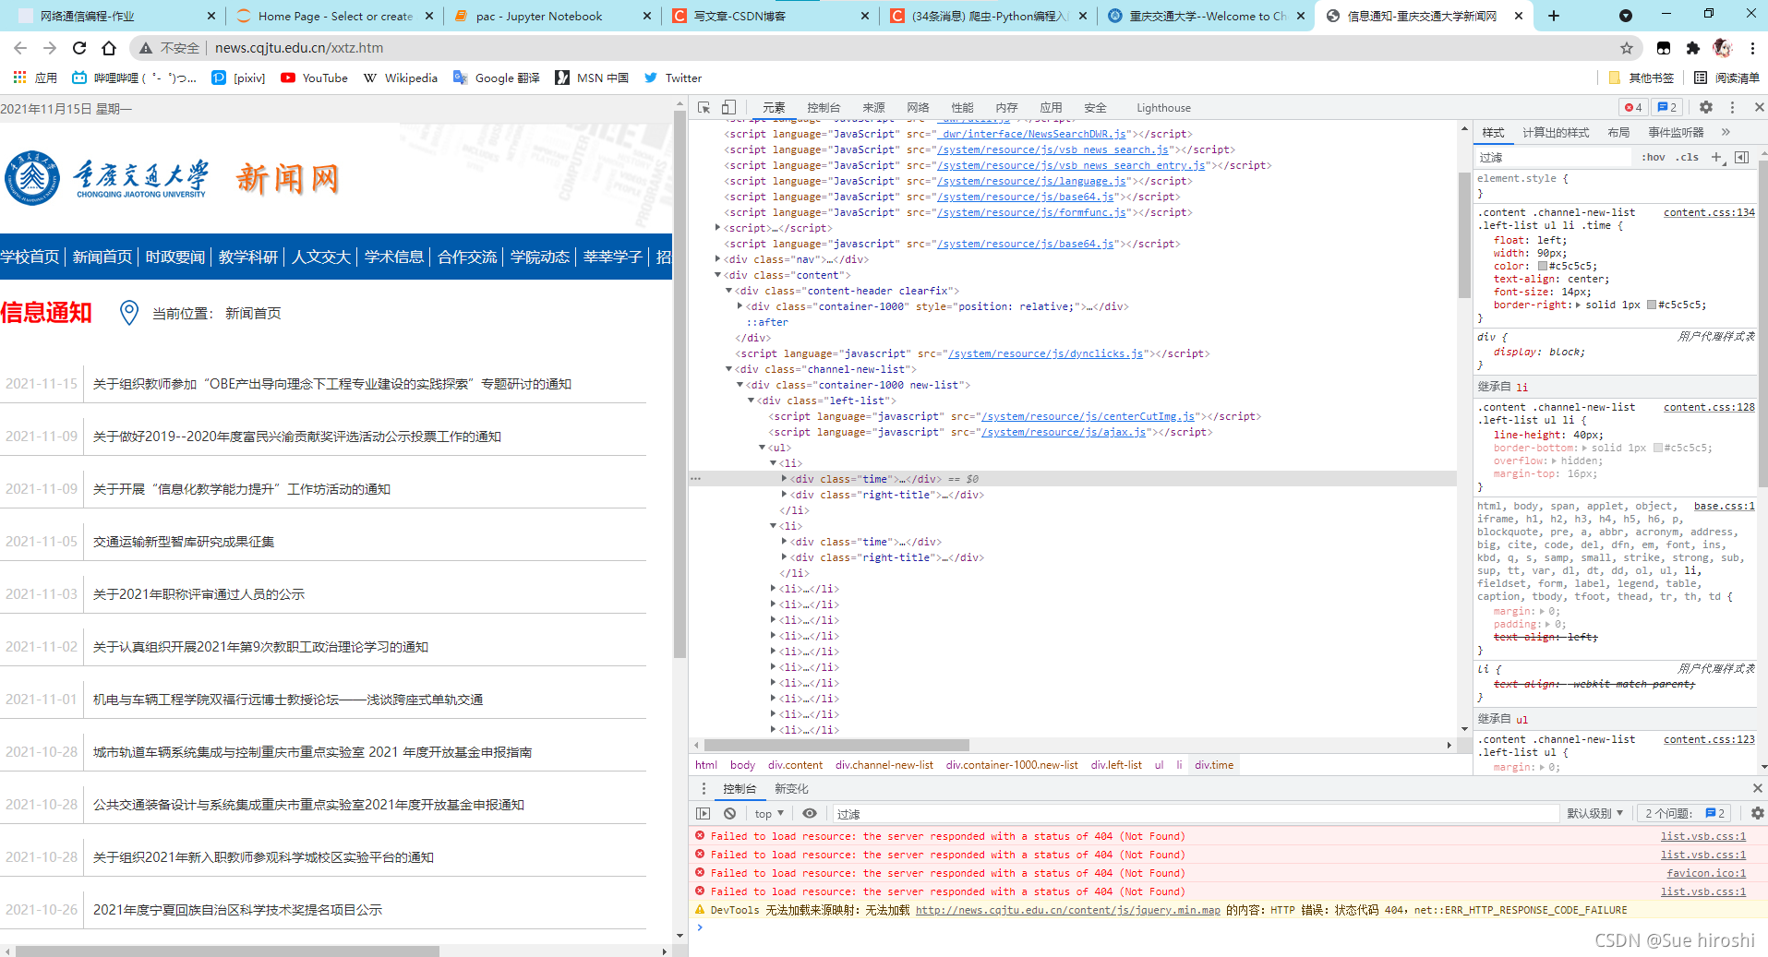1768x957 pixels.
Task: Click the styles filter input field
Action: tap(1555, 157)
